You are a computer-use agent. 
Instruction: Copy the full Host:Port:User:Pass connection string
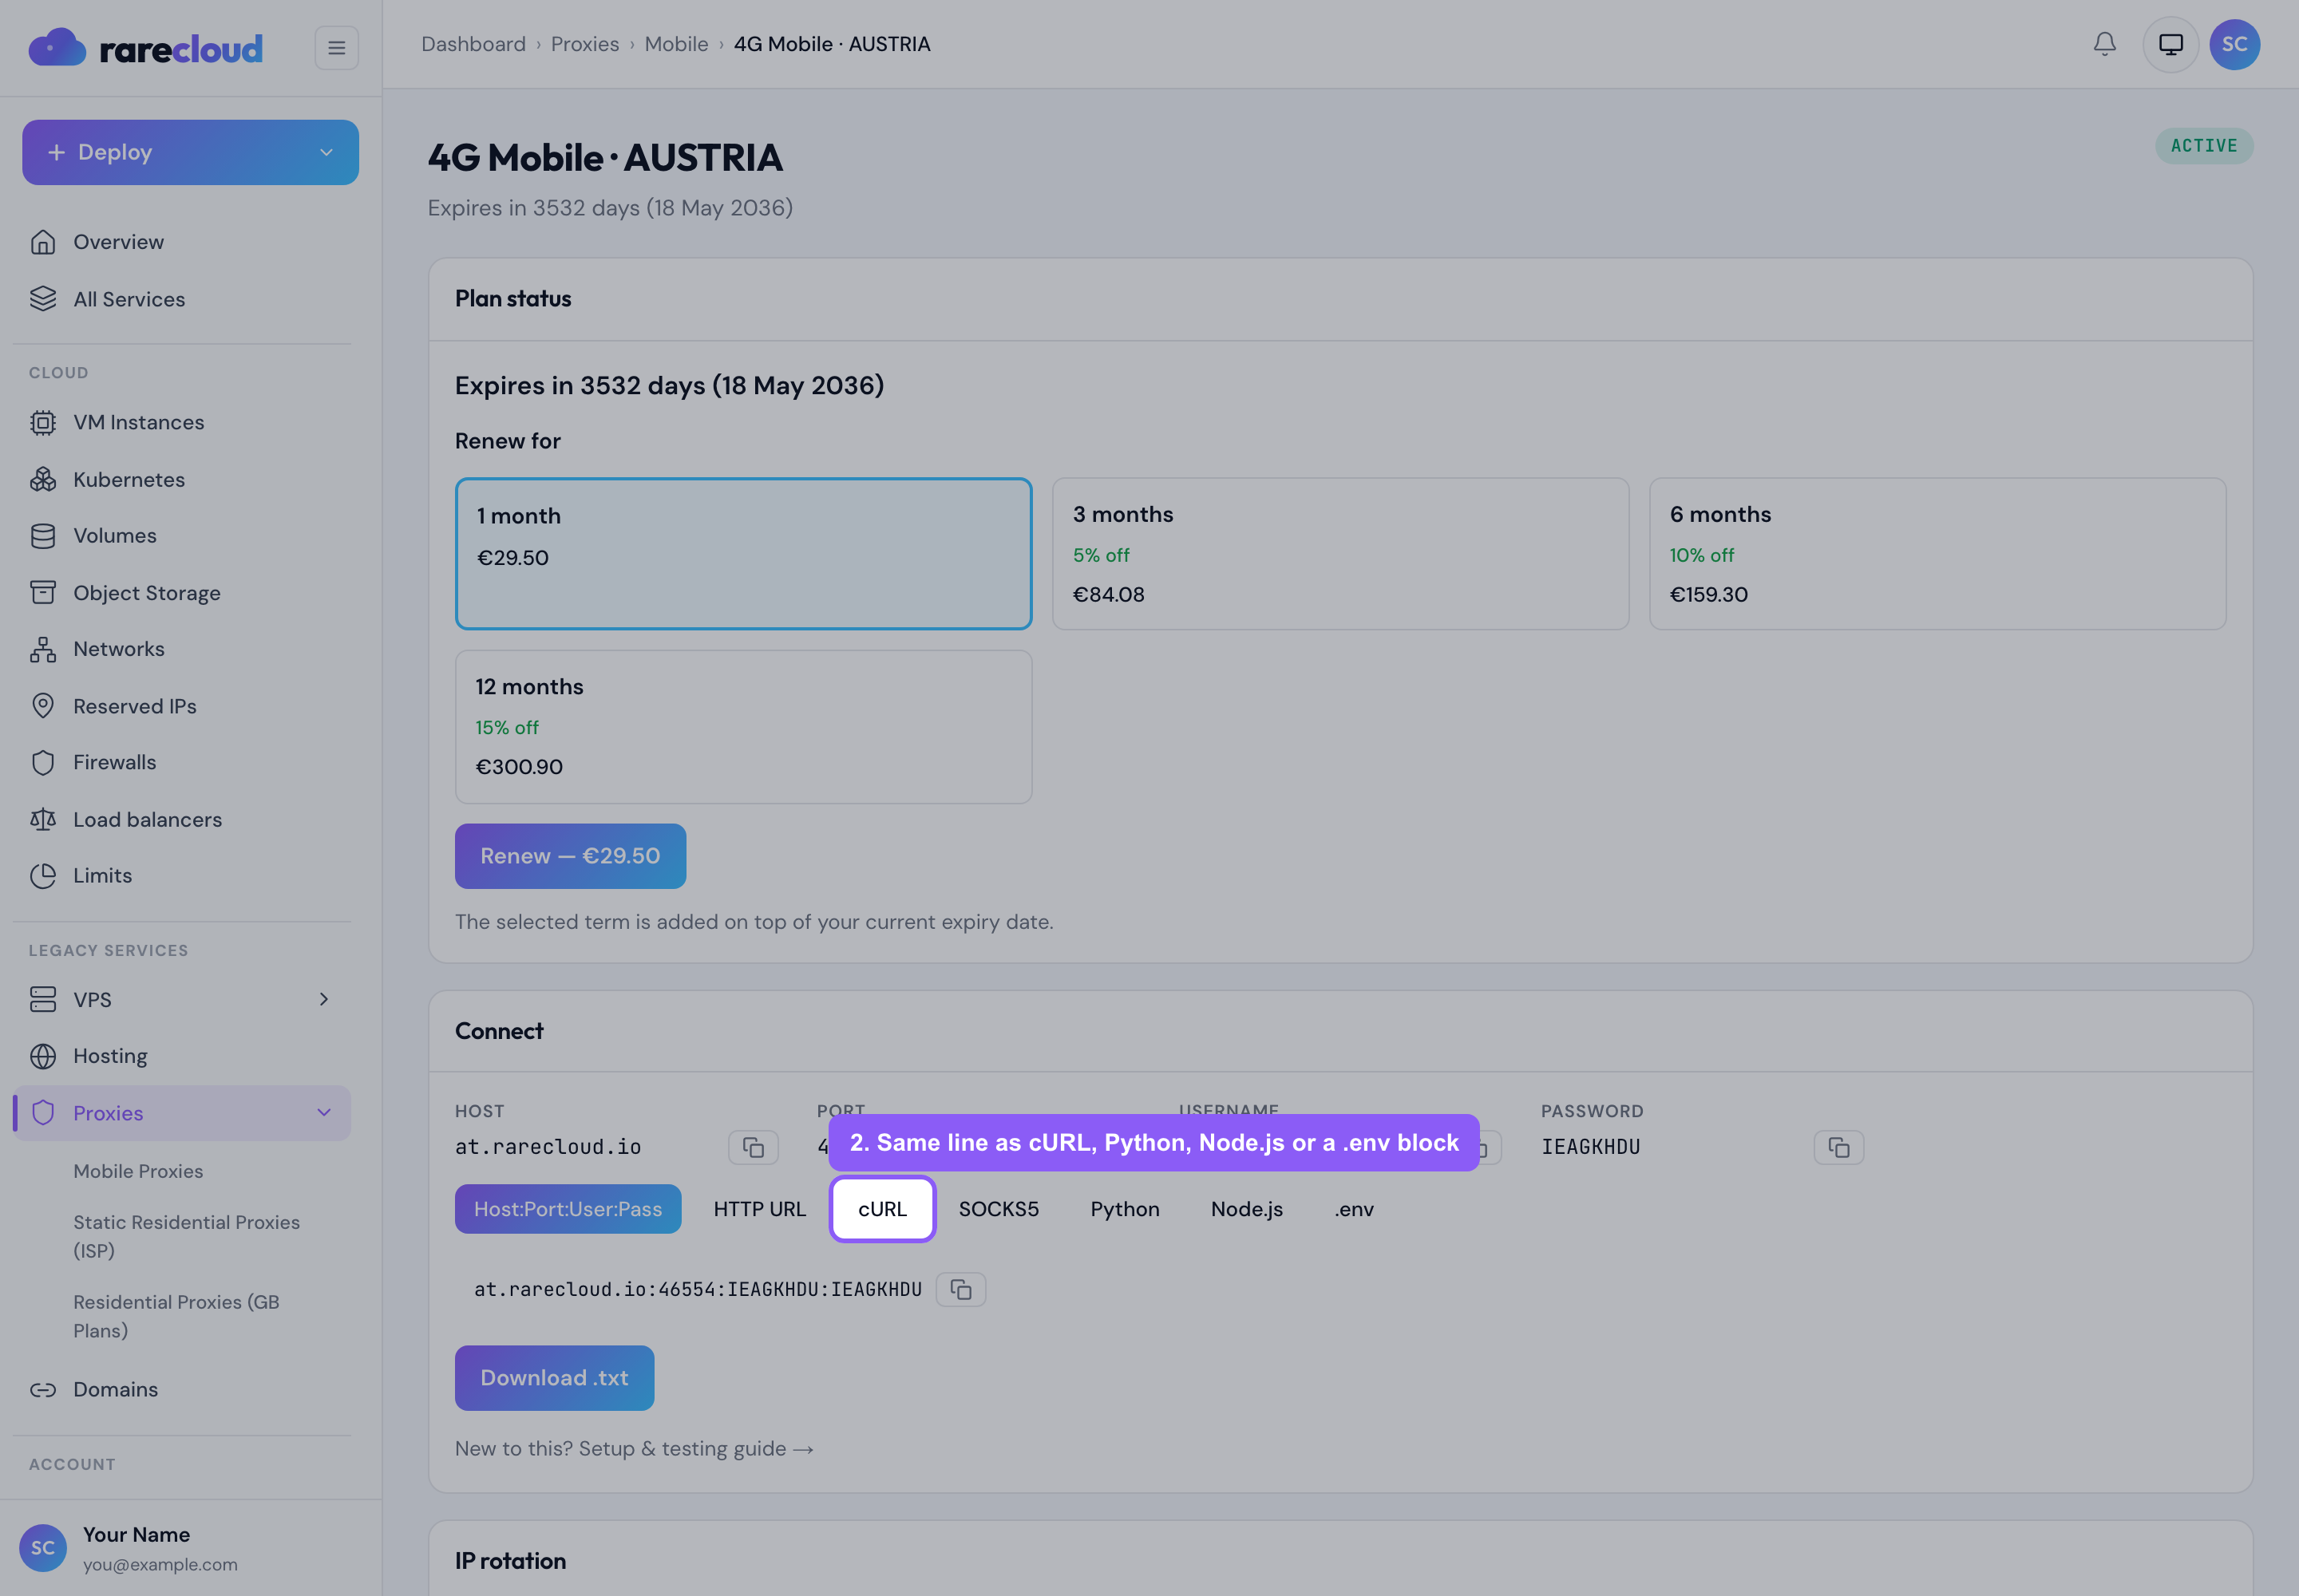pos(960,1289)
